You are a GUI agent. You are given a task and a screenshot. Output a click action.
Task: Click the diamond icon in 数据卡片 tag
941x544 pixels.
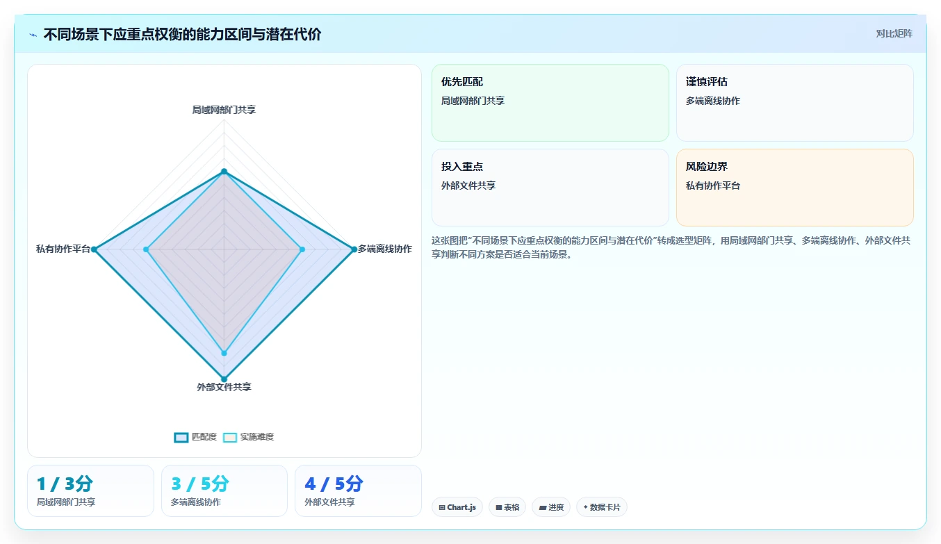(x=586, y=507)
